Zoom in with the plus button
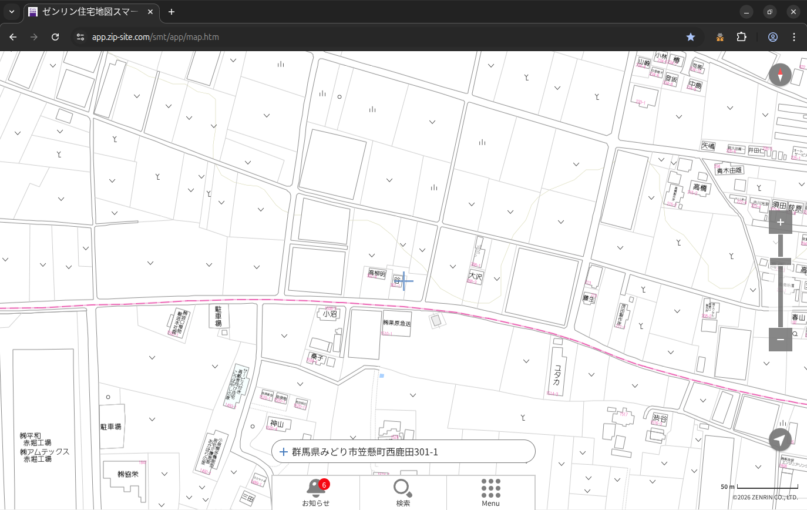Viewport: 807px width, 510px height. click(780, 222)
